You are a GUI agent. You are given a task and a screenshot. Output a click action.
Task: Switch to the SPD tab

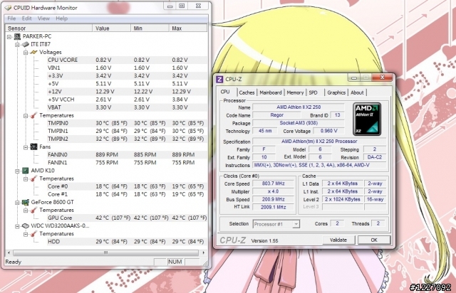click(x=313, y=92)
